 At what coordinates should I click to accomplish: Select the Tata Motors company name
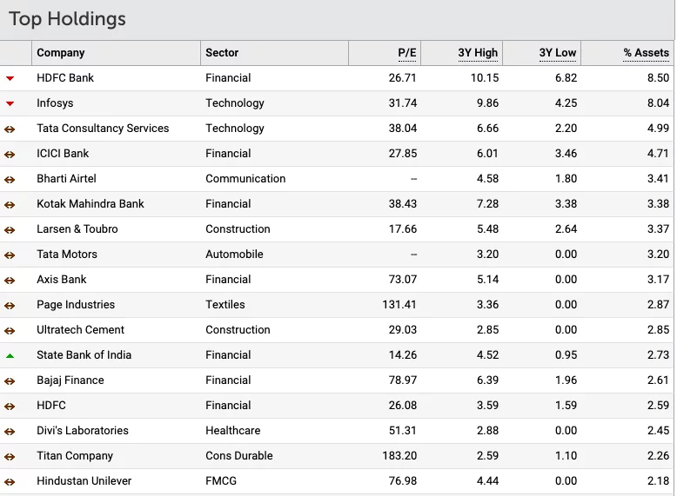pyautogui.click(x=67, y=255)
